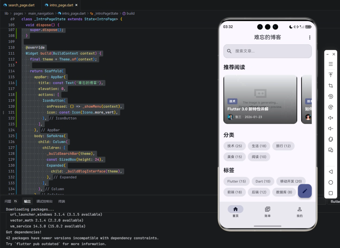The image size is (340, 248).
Task: Select the 技术 (25) category chip
Action: 234,146
